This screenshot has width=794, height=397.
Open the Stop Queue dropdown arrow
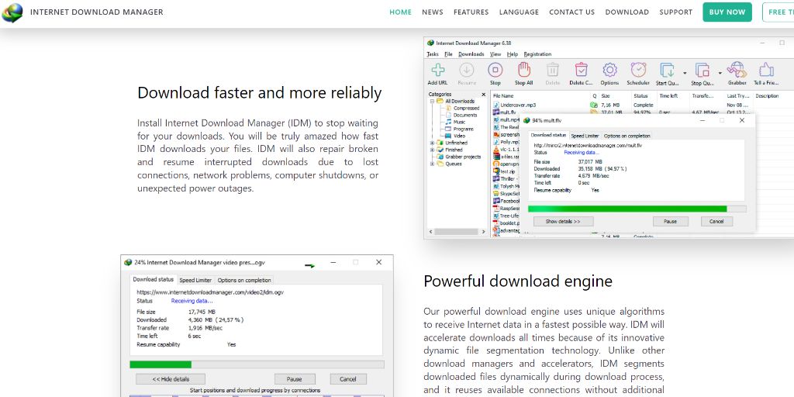[x=720, y=73]
